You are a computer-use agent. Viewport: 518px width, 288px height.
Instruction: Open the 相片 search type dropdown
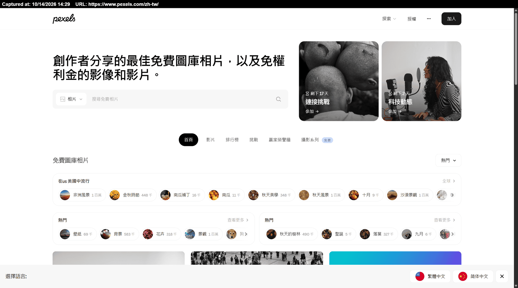click(71, 99)
